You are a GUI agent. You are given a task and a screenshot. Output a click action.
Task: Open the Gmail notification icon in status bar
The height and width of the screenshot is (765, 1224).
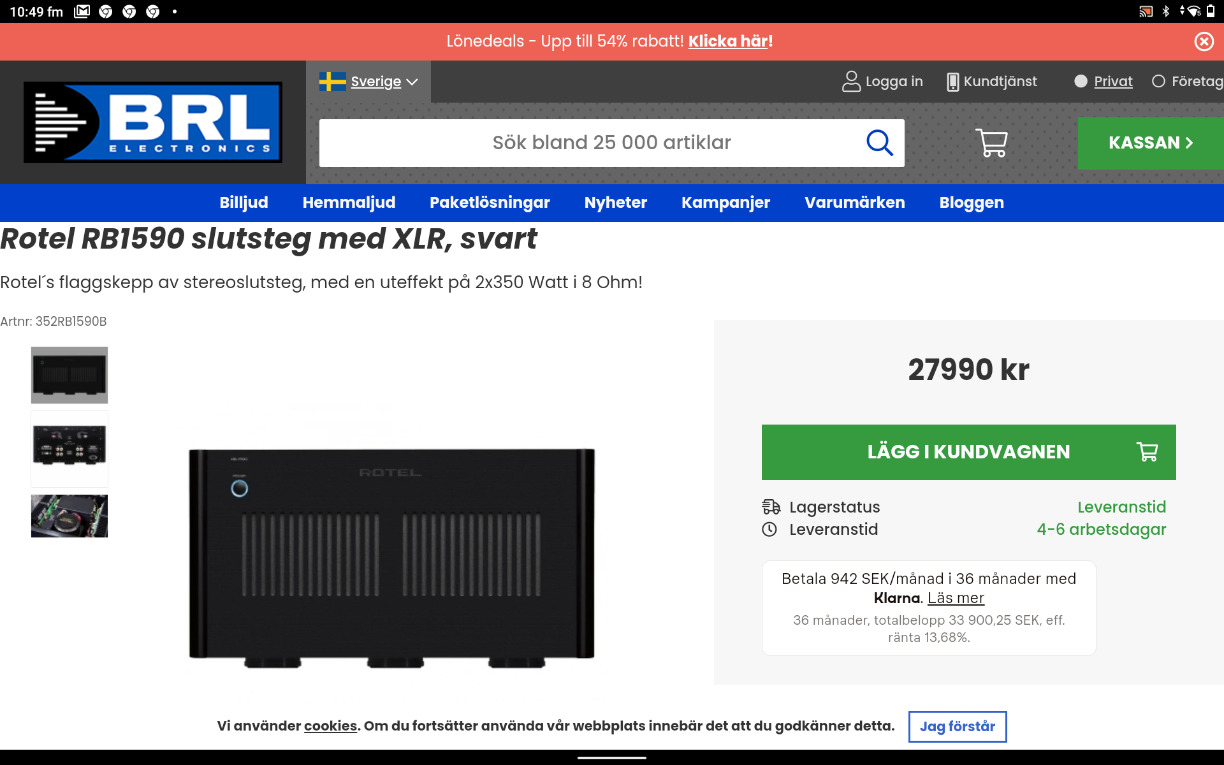[x=82, y=11]
